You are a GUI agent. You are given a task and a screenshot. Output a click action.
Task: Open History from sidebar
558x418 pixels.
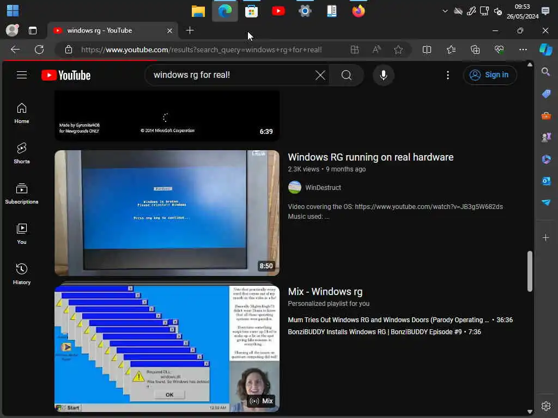click(x=22, y=274)
